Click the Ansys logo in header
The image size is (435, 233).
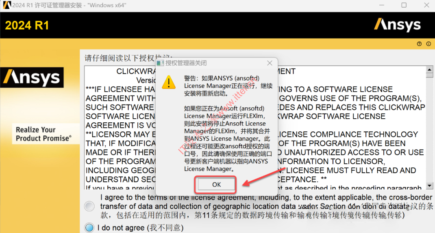click(x=397, y=25)
